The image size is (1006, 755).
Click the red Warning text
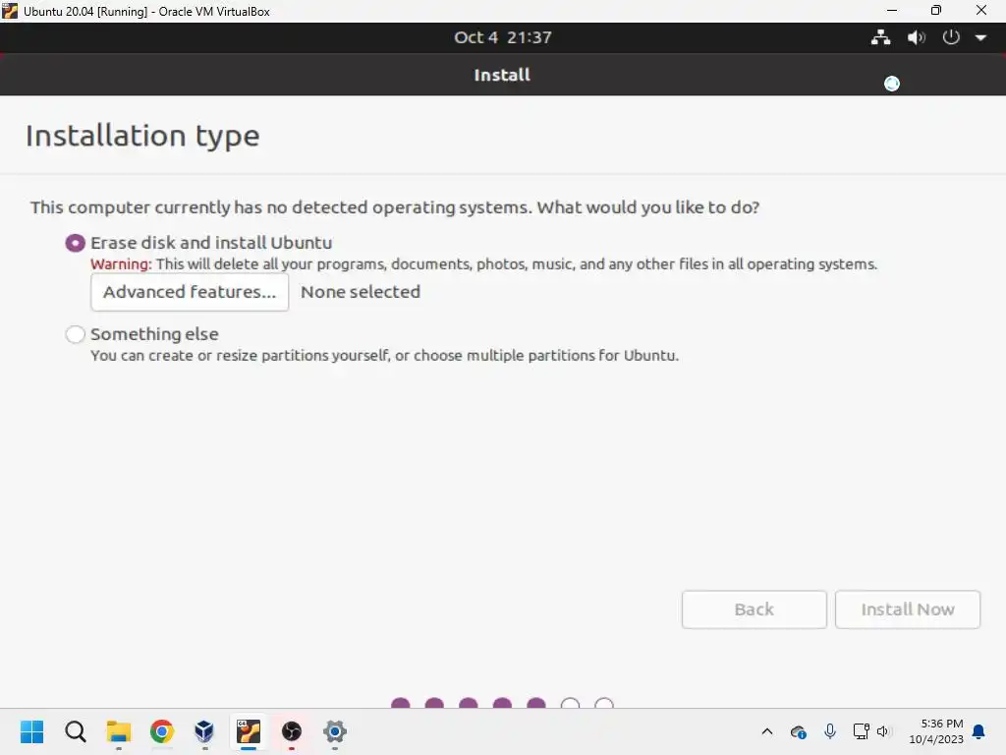[121, 264]
